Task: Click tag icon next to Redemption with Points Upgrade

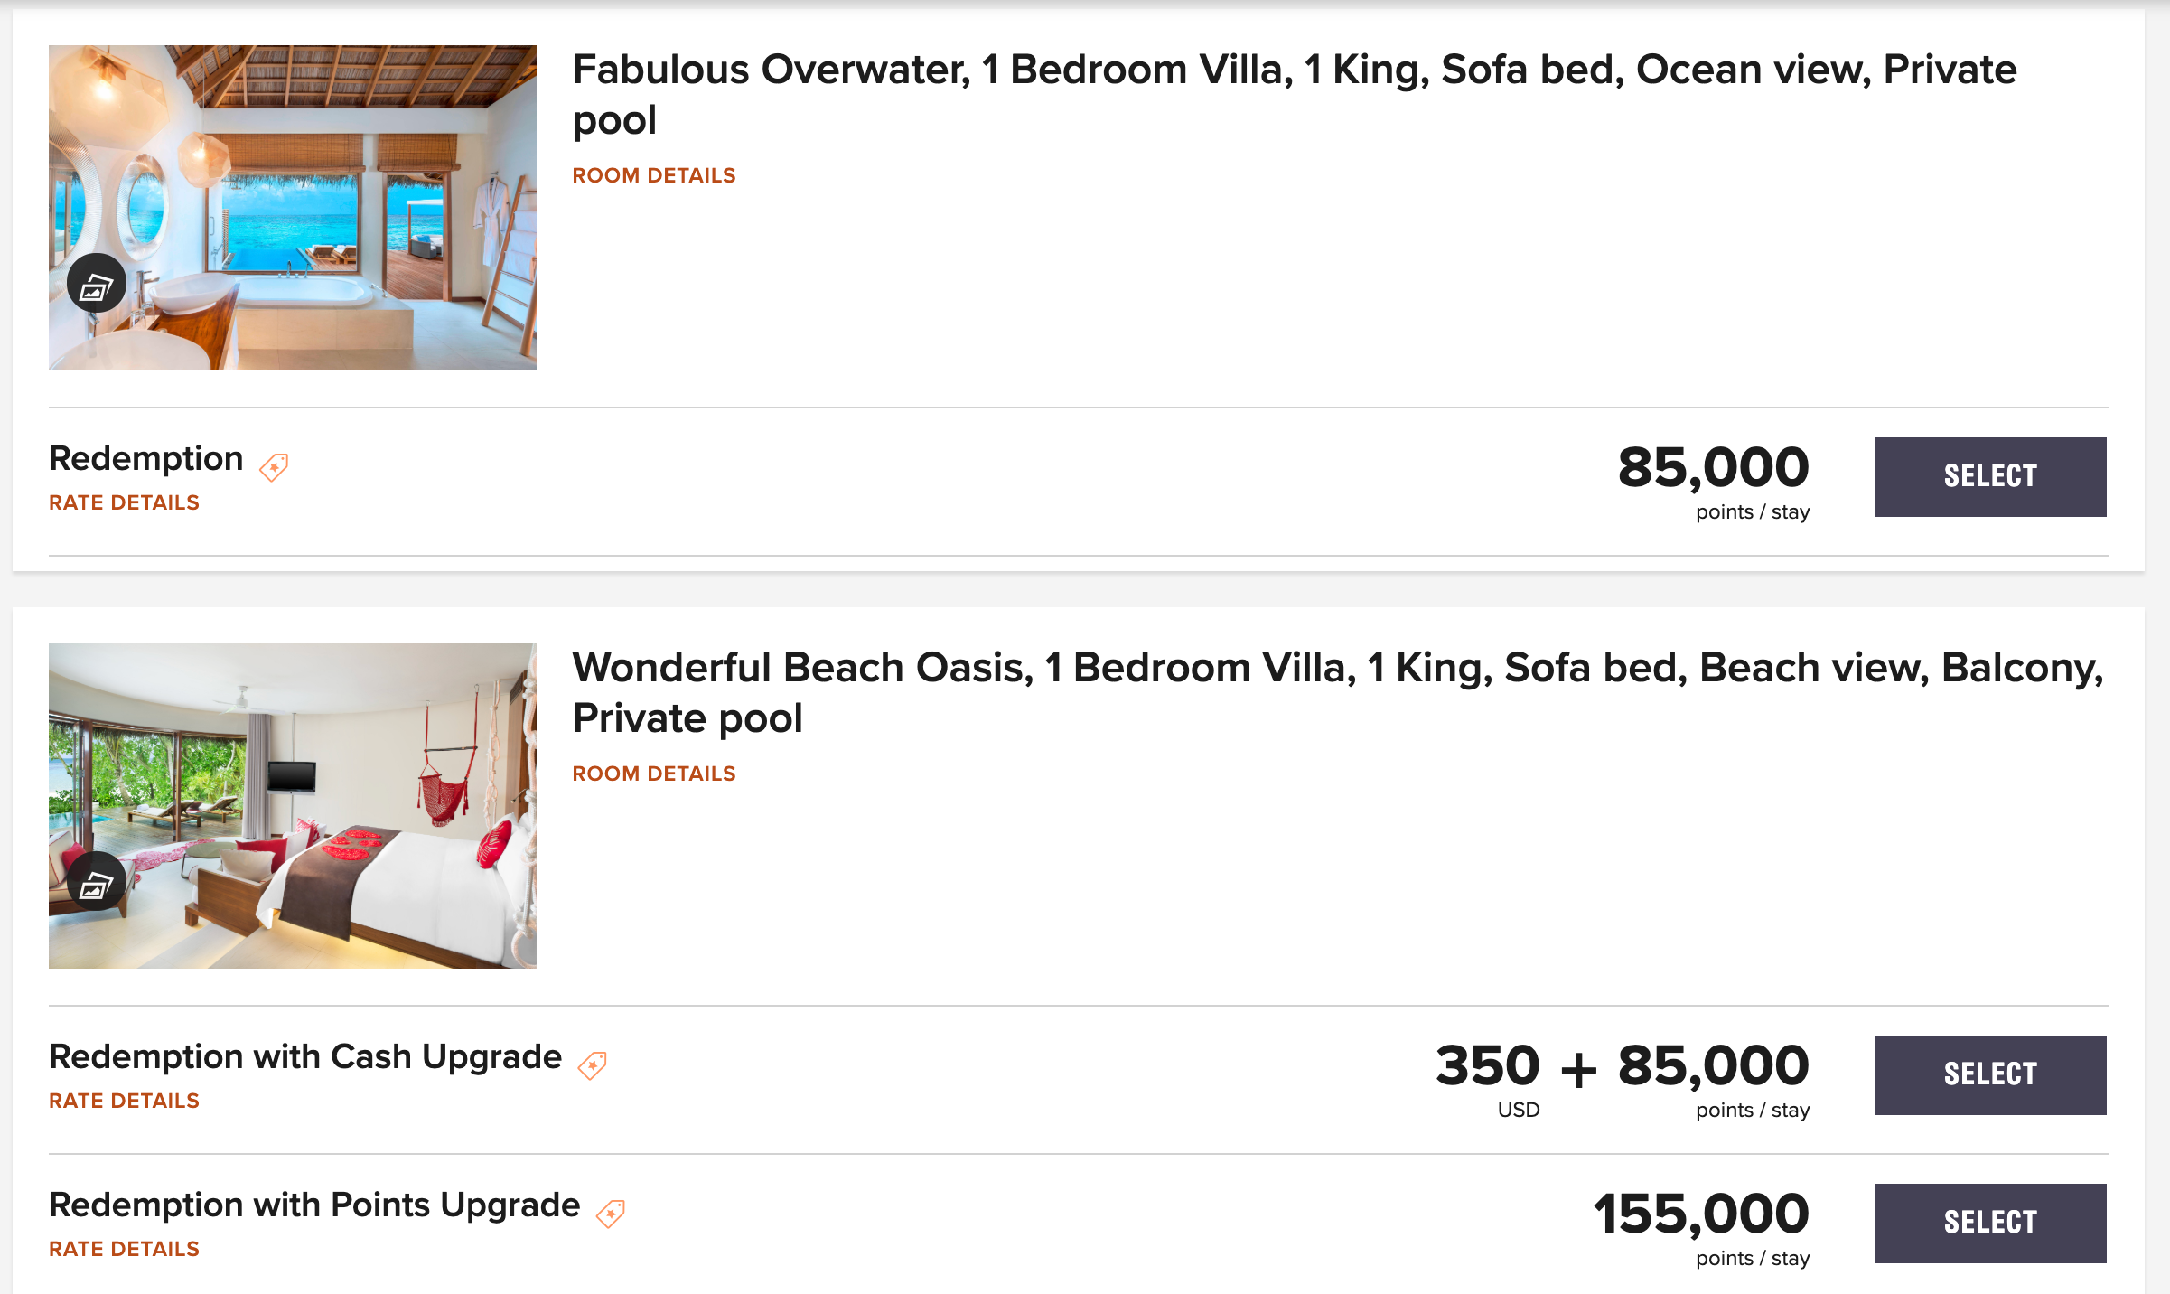Action: (611, 1213)
